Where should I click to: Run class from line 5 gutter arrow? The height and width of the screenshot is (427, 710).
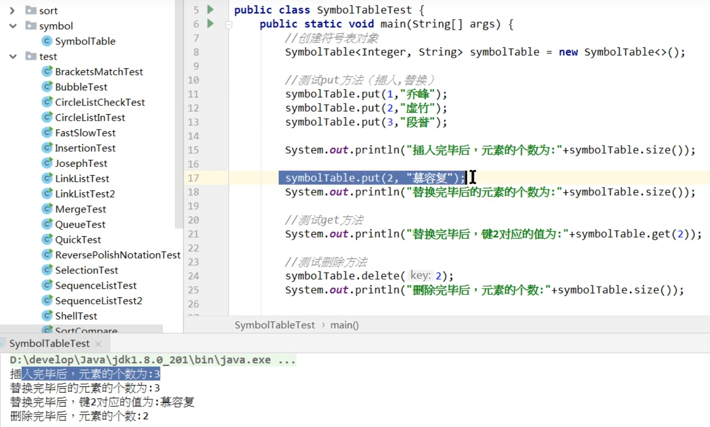point(210,9)
